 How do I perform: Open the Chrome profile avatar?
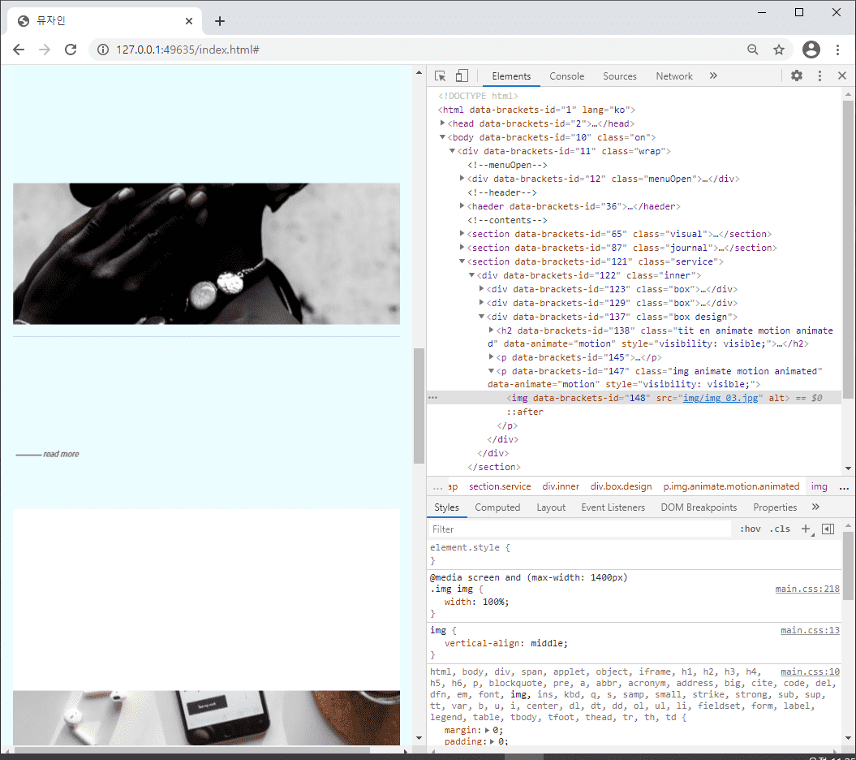click(811, 50)
